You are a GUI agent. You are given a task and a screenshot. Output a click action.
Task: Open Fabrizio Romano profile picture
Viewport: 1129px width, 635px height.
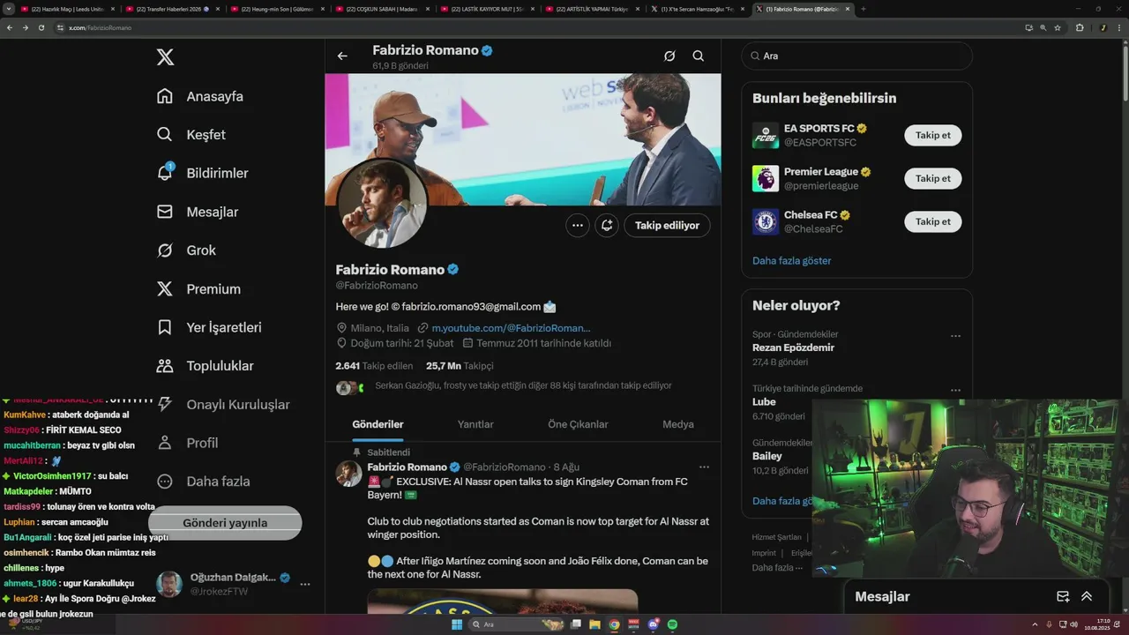382,205
